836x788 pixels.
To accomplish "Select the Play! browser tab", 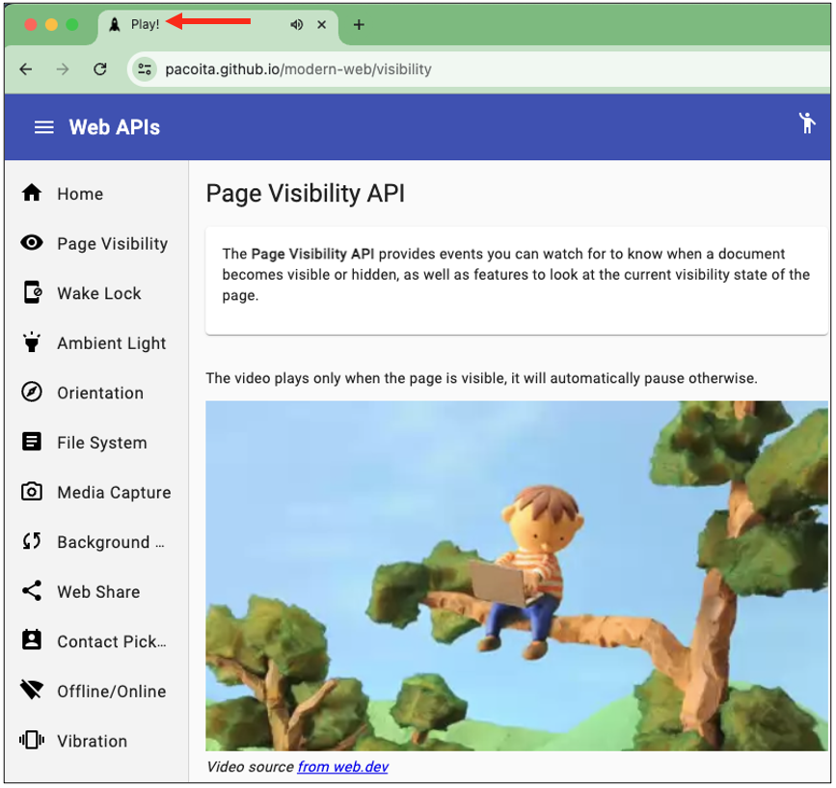I will click(218, 26).
